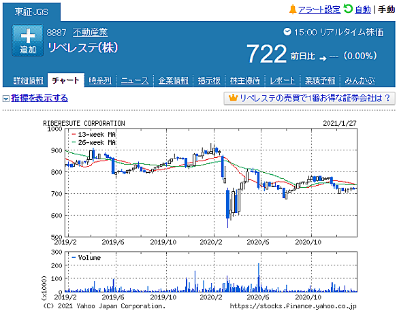The image size is (399, 313).
Task: Open the 指標を表示する expander link
Action: pos(39,98)
